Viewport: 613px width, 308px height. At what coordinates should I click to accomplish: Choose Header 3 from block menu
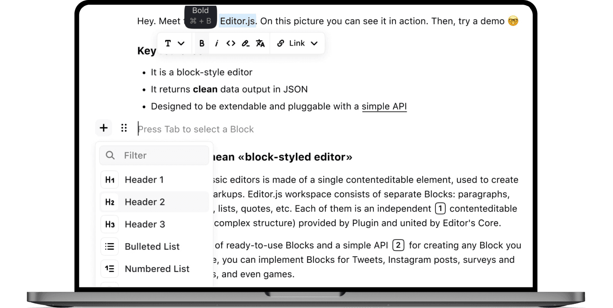(154, 225)
